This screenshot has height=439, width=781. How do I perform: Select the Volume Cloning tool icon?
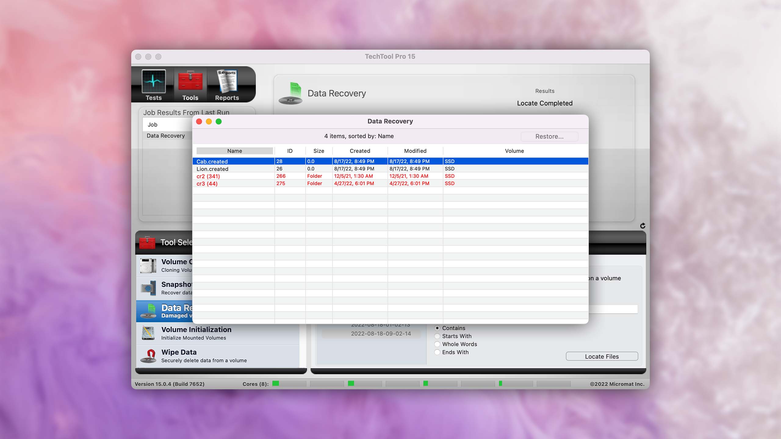pos(148,266)
